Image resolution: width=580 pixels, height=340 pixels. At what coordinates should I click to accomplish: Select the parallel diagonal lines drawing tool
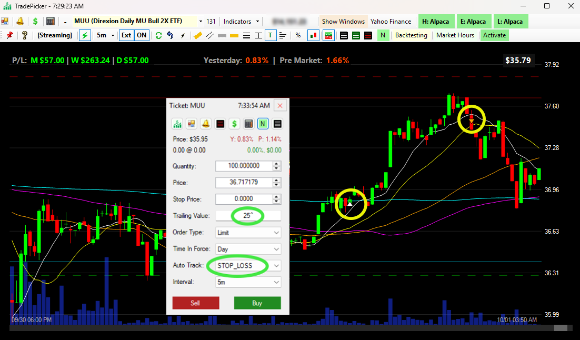coord(210,35)
